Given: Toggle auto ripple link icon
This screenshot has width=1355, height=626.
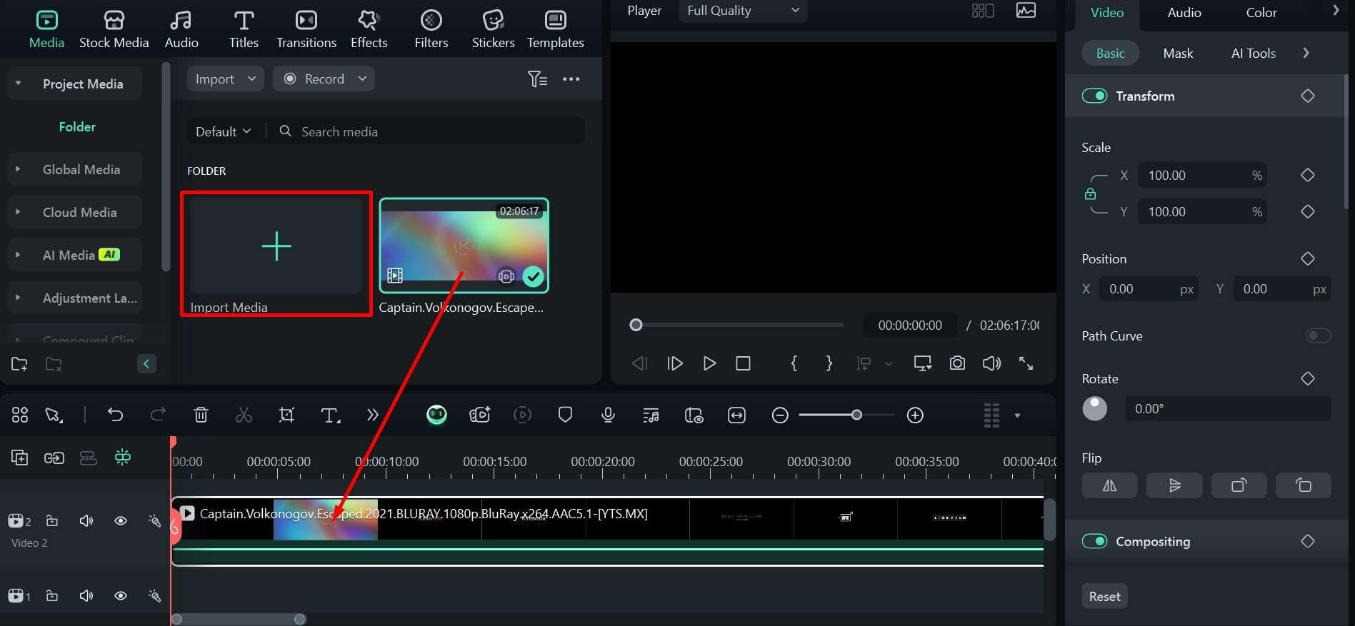Looking at the screenshot, I should click(54, 458).
